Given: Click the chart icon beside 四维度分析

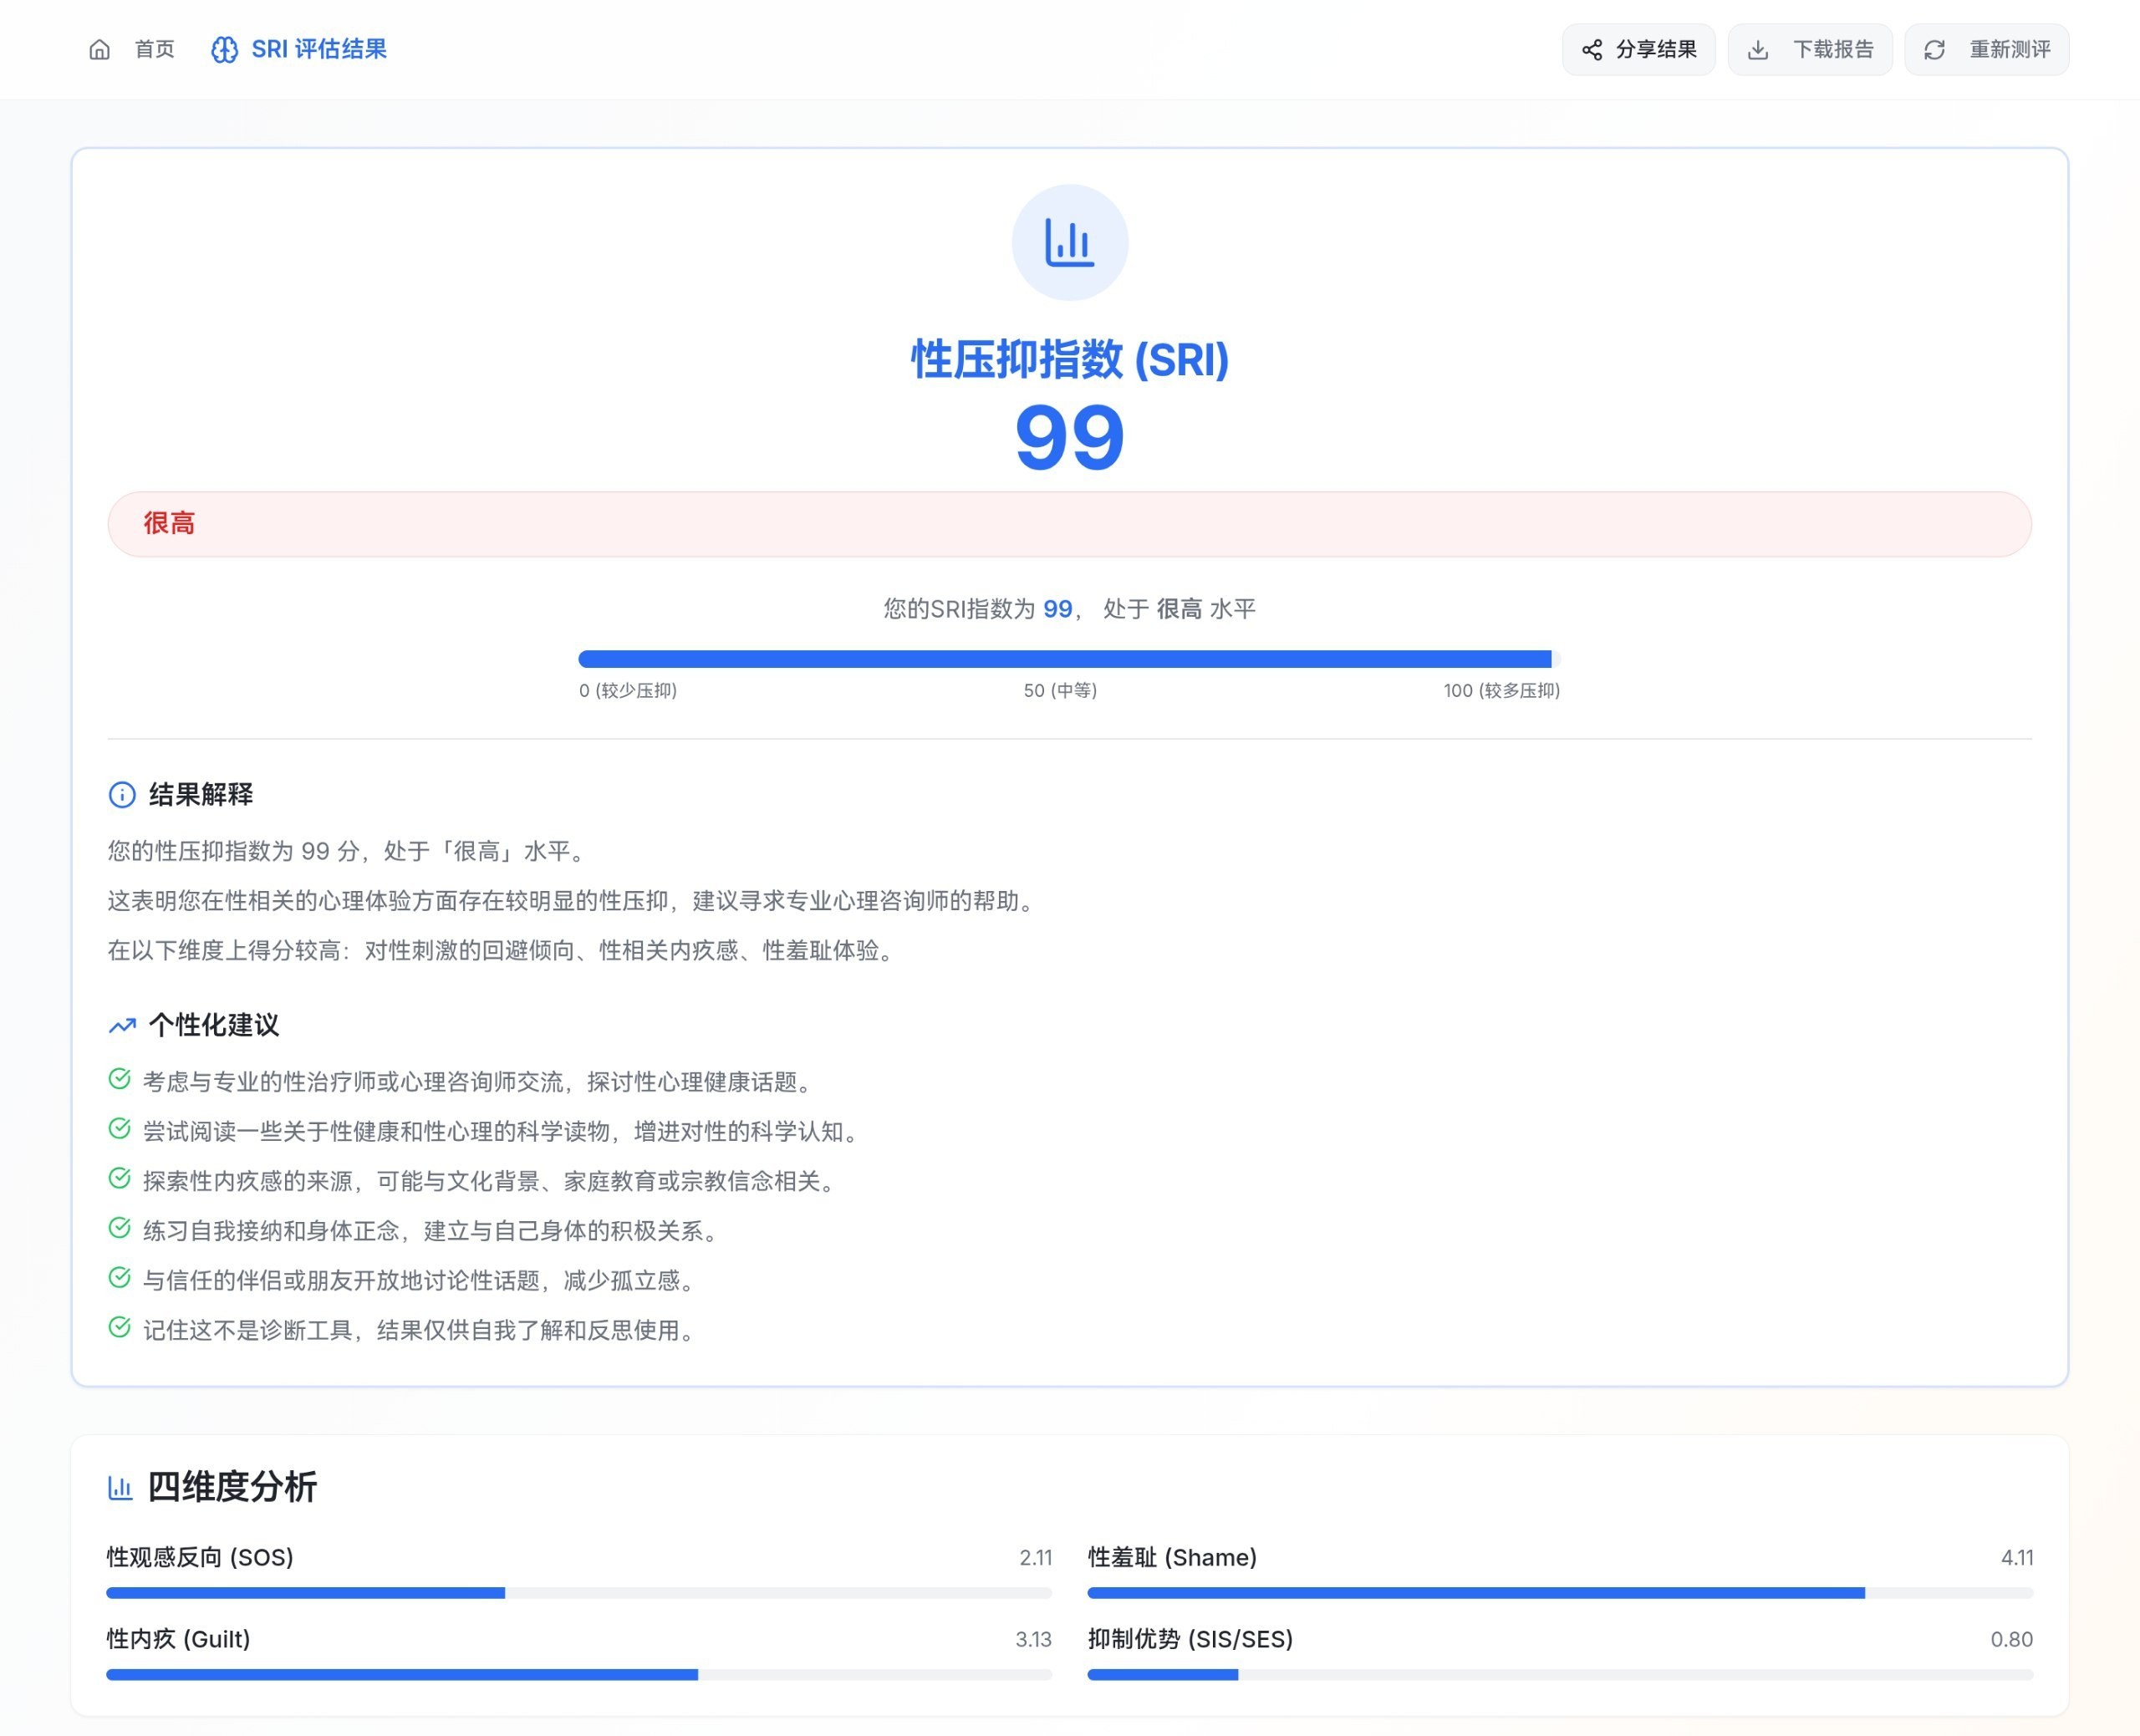Looking at the screenshot, I should pyautogui.click(x=120, y=1487).
